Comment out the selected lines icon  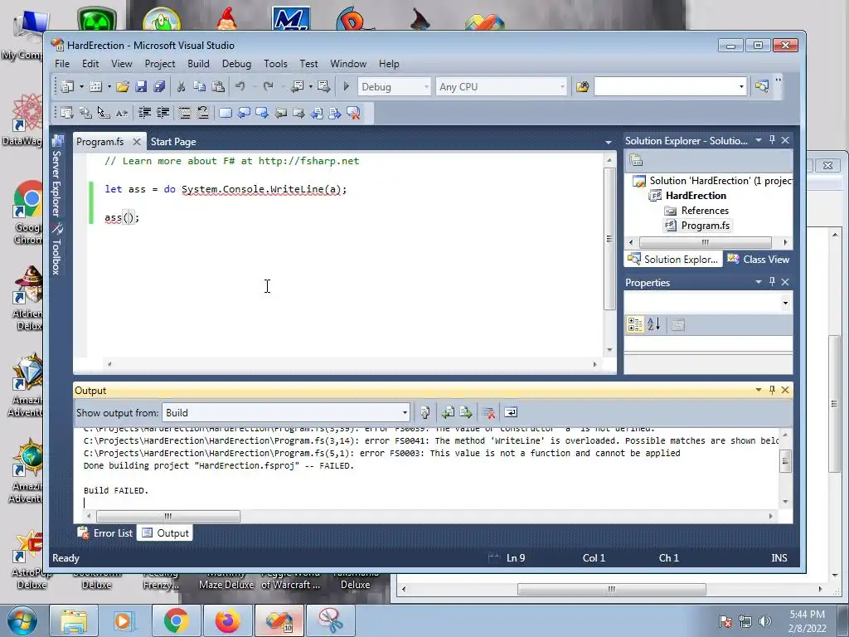(185, 113)
